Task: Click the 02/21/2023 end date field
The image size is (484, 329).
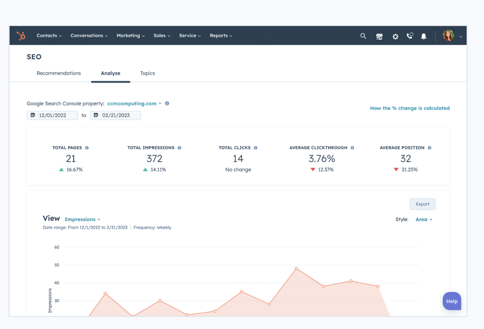Action: [116, 115]
